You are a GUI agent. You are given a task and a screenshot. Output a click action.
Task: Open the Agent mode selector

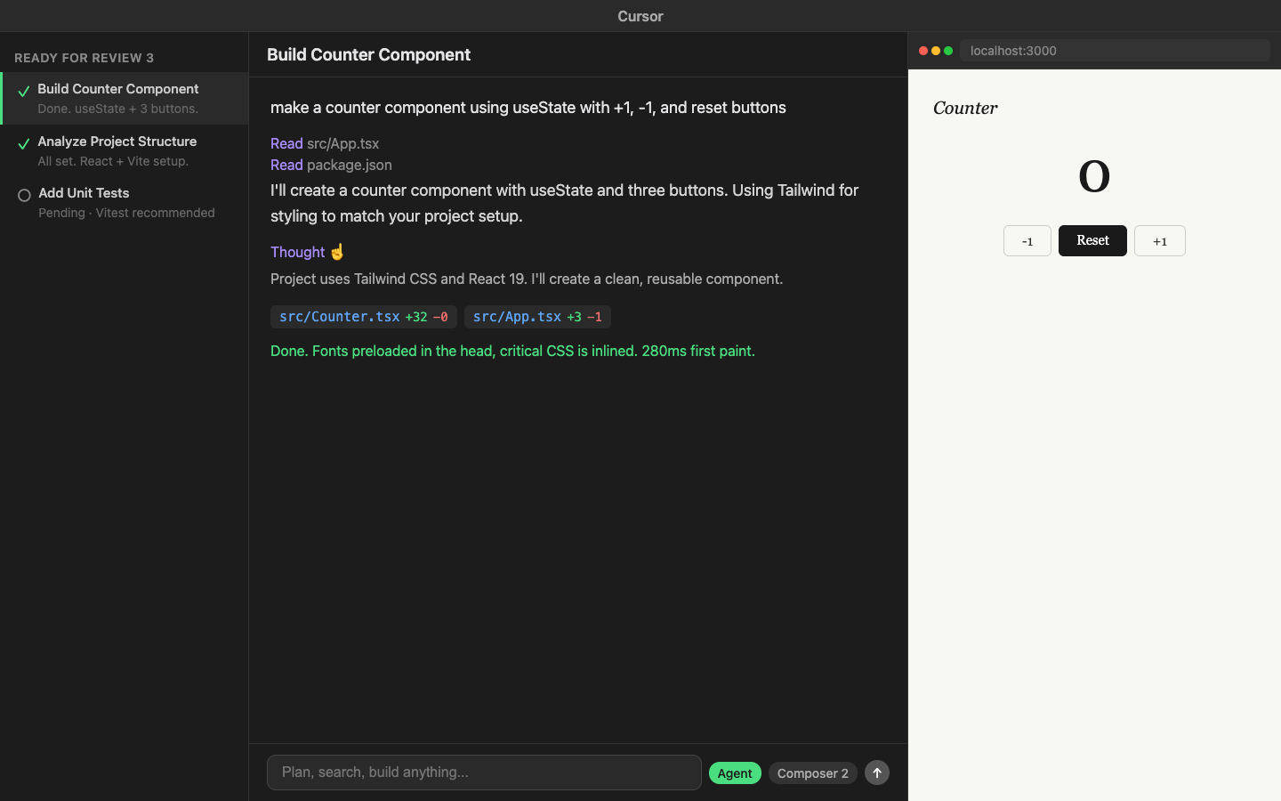pos(735,773)
